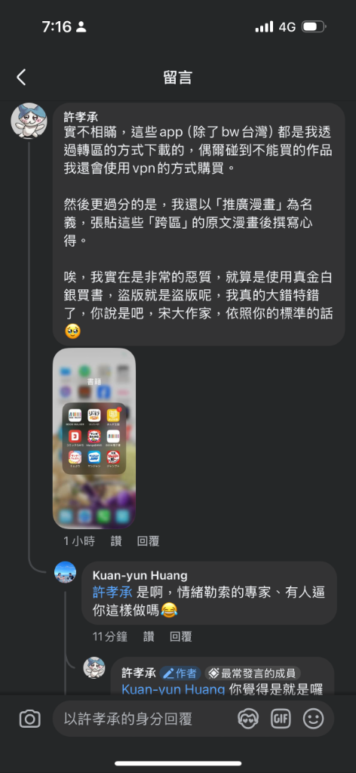Like the top comment with 讚
The height and width of the screenshot is (773, 356).
coord(116,540)
